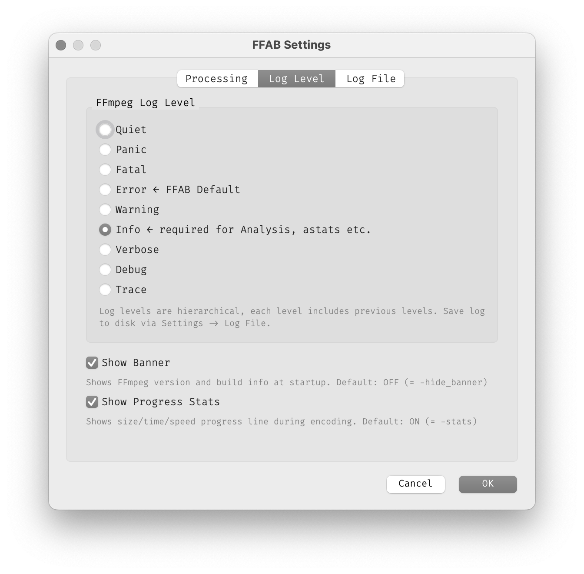Confirm settings with the OK button
The image size is (584, 574).
(488, 484)
